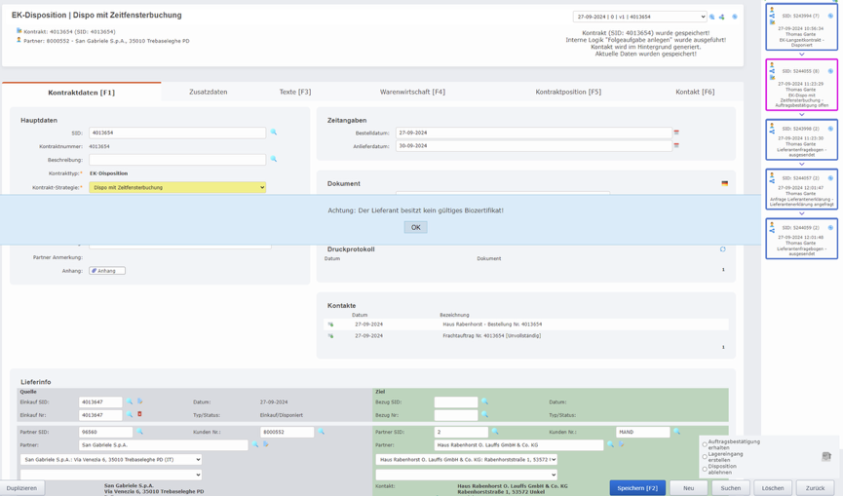This screenshot has width=843, height=496.
Task: Open the Kontrakt-Strategie dropdown
Action: pyautogui.click(x=177, y=187)
